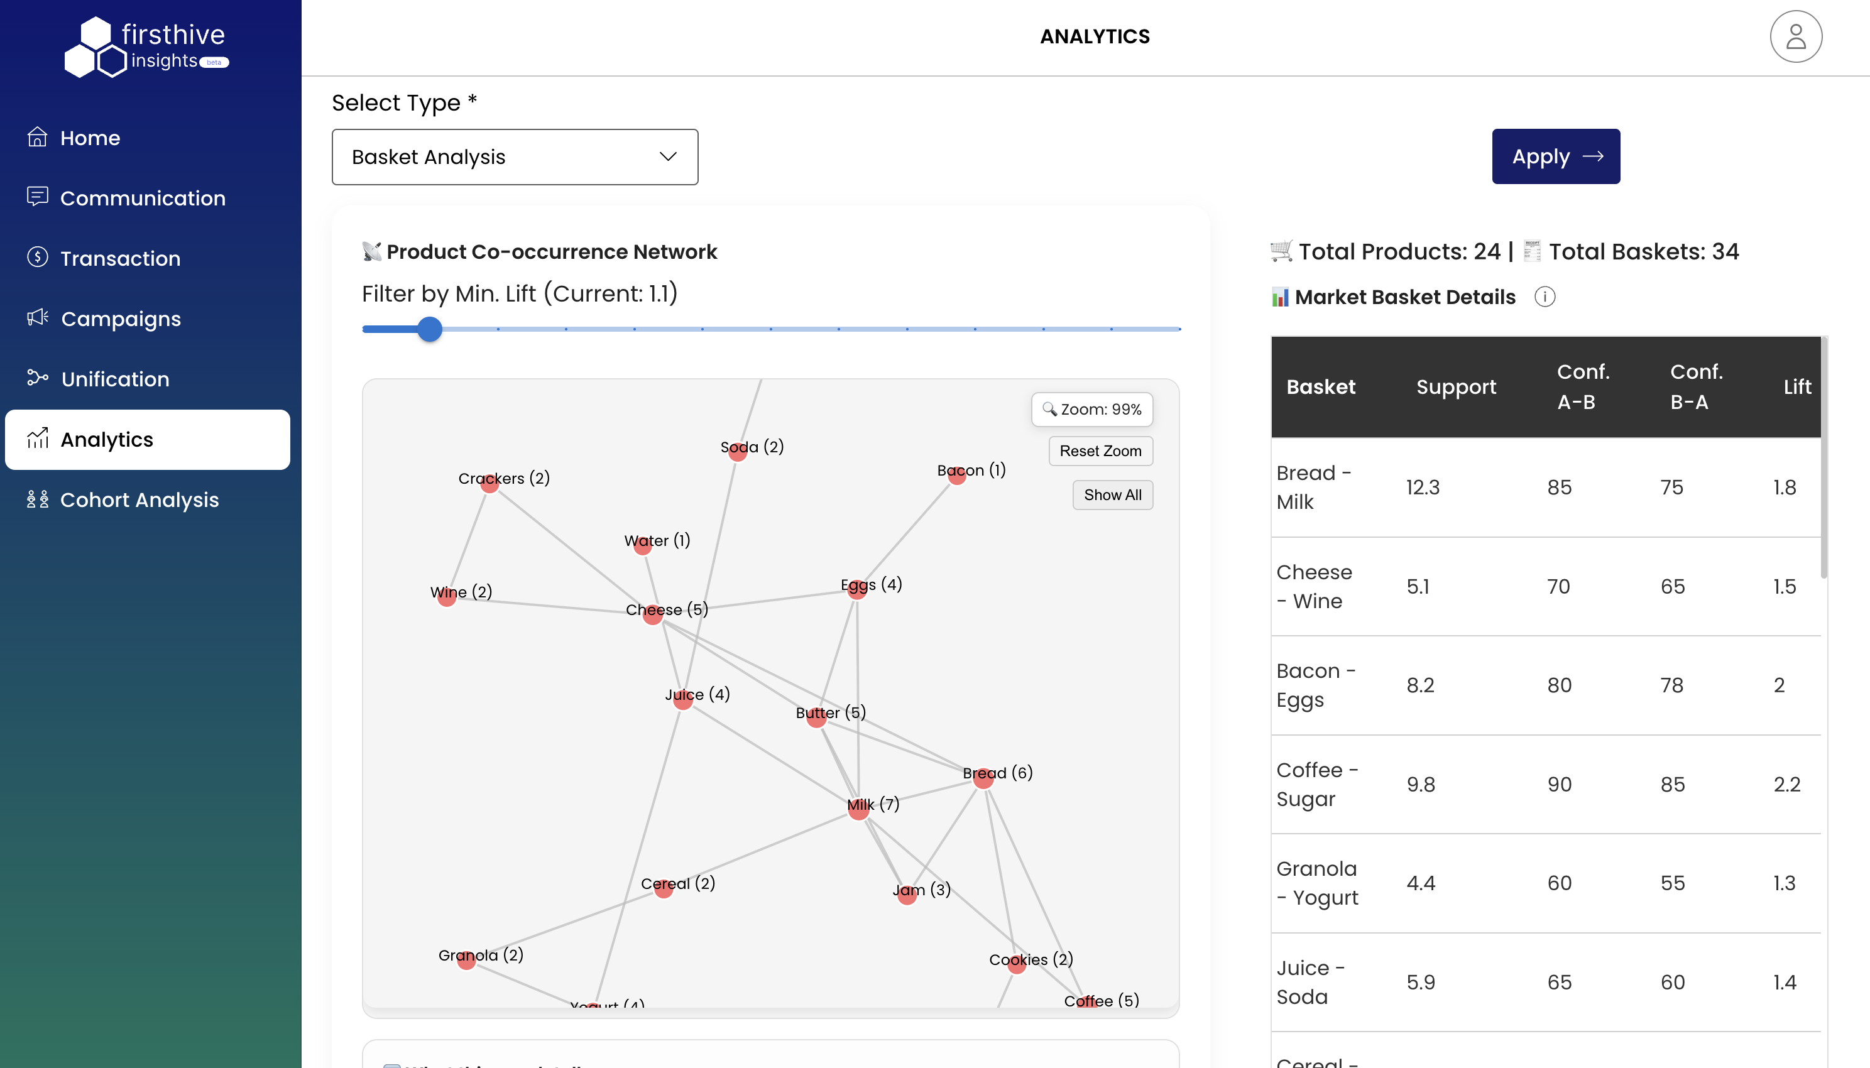Image resolution: width=1870 pixels, height=1068 pixels.
Task: Select Analytics in the sidebar menu
Action: (x=147, y=439)
